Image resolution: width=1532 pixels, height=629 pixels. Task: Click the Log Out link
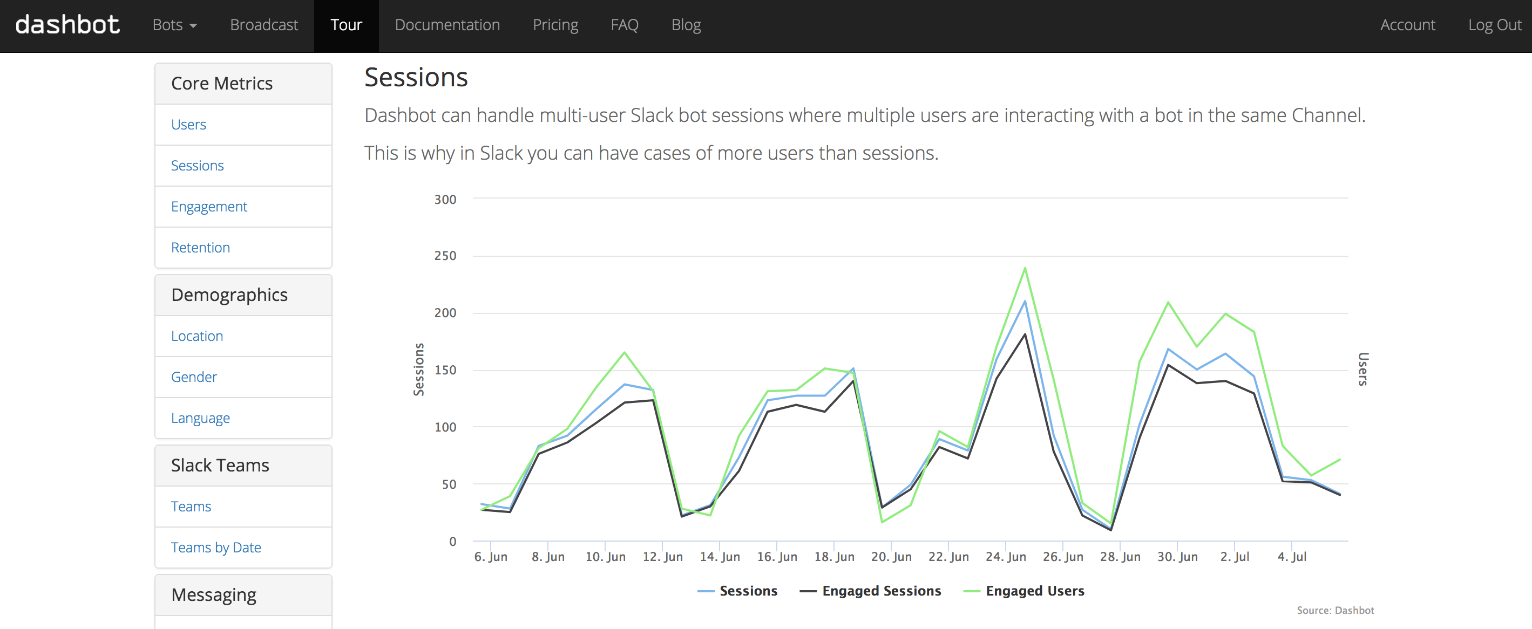[x=1494, y=25]
